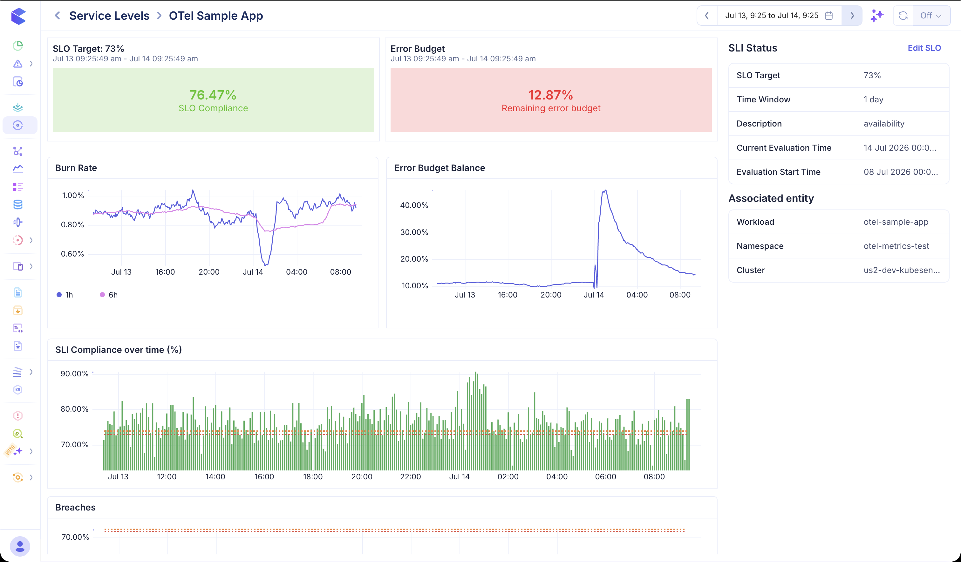
Task: Click the otel-metrics-test namespace value
Action: tap(896, 246)
